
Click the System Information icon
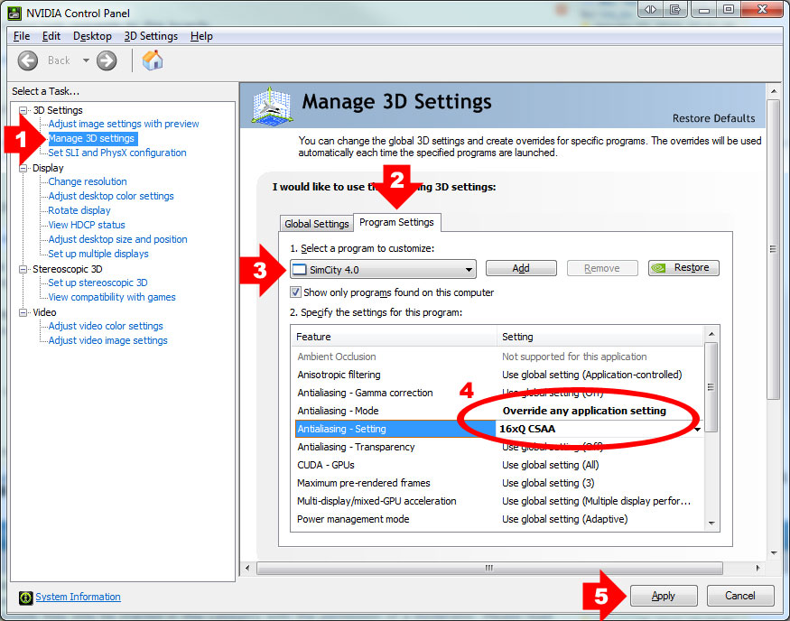[25, 597]
